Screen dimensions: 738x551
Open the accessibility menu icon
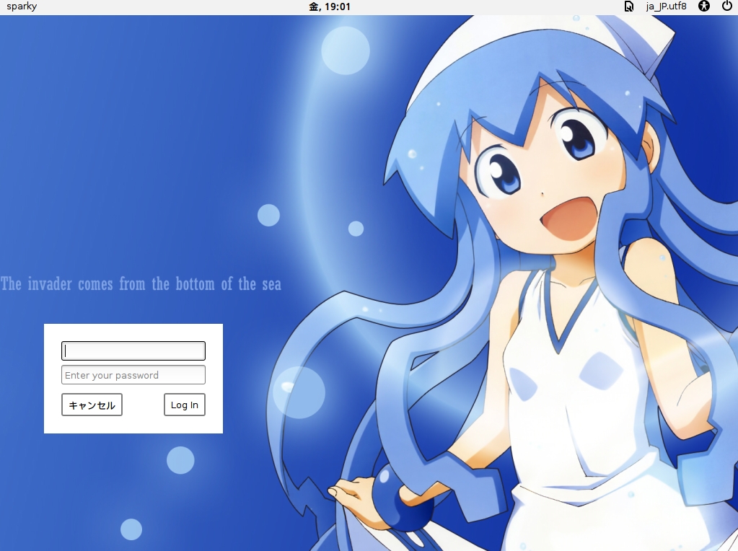pyautogui.click(x=703, y=6)
